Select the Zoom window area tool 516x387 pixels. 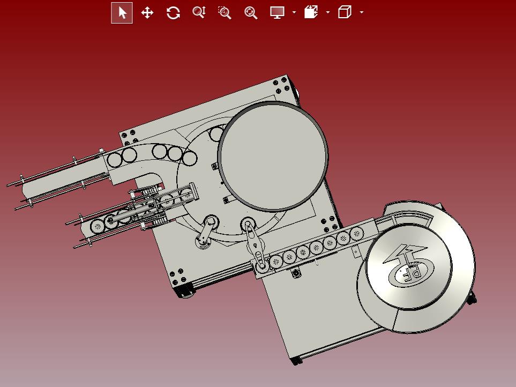225,13
